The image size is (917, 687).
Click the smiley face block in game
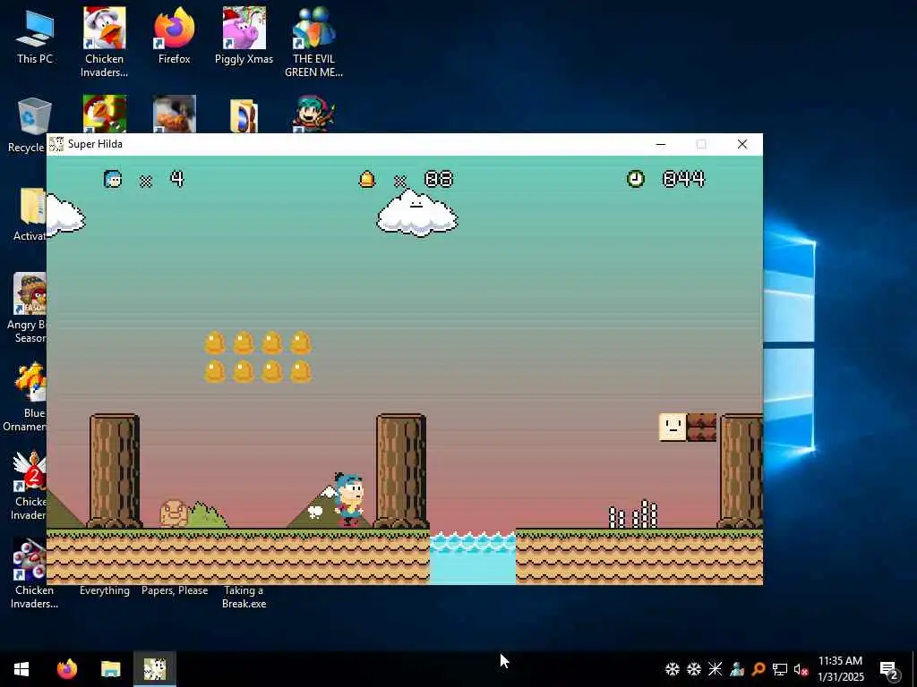click(673, 428)
